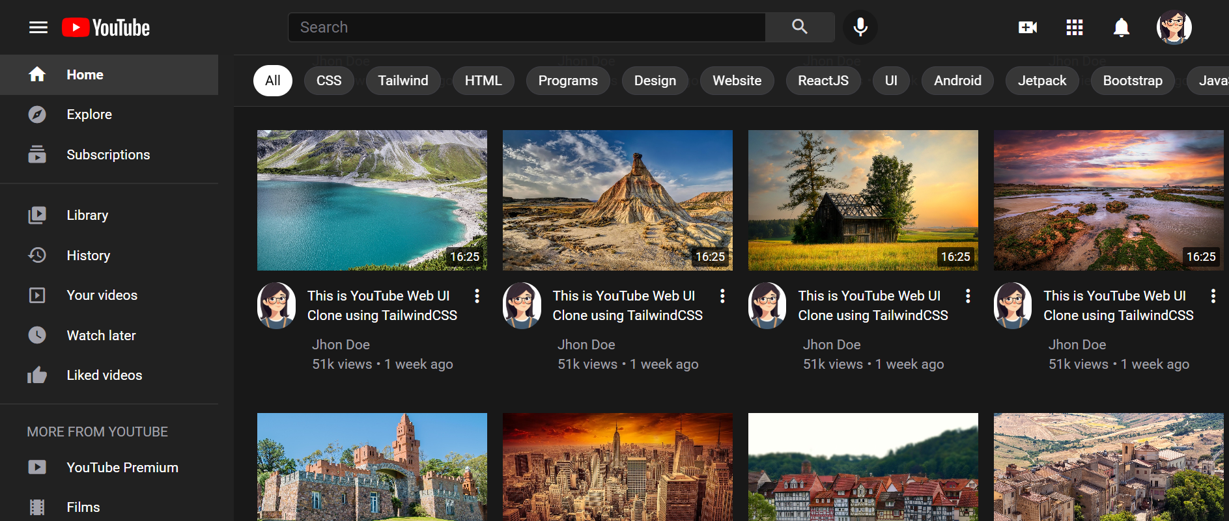Open Watch later in the sidebar
Image resolution: width=1229 pixels, height=521 pixels.
[109, 336]
